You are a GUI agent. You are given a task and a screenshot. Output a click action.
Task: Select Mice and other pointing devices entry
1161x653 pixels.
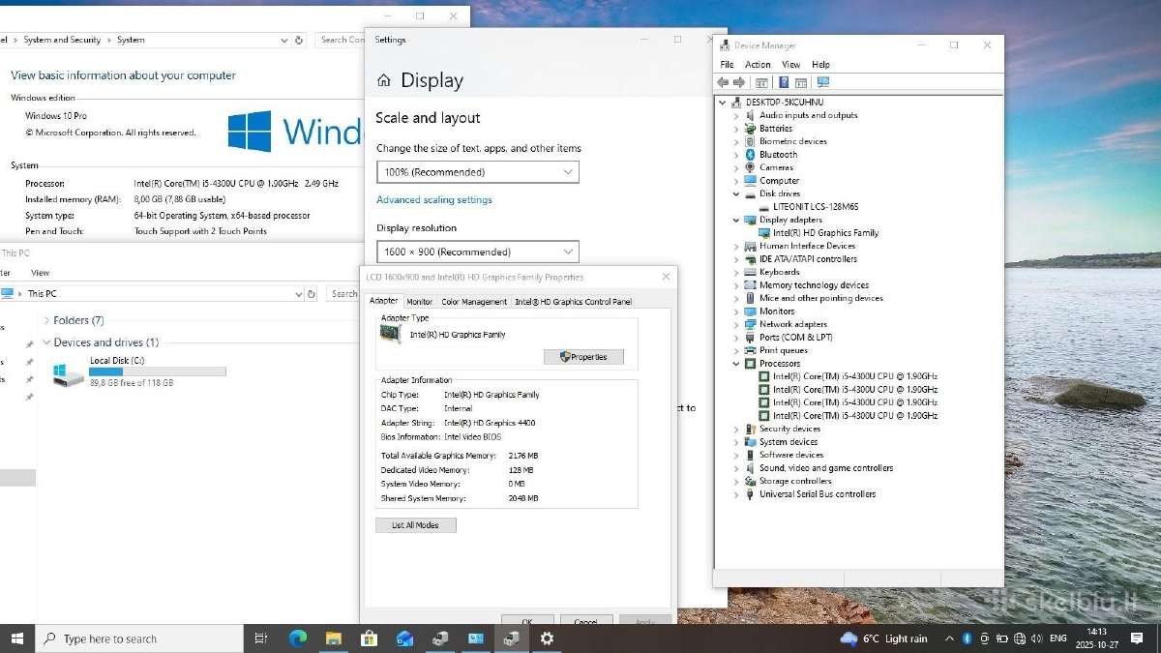pos(820,298)
